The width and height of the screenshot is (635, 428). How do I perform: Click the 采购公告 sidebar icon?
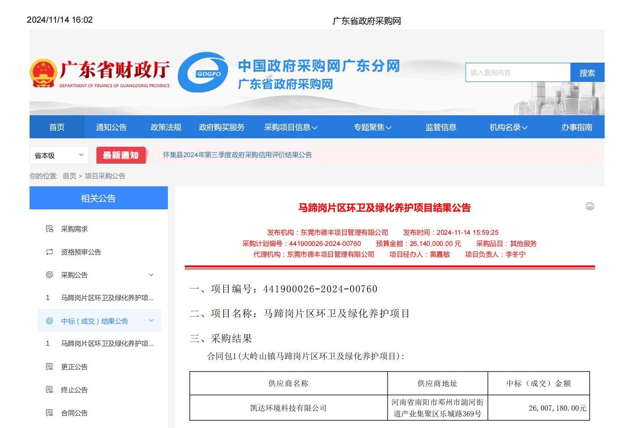tap(50, 275)
